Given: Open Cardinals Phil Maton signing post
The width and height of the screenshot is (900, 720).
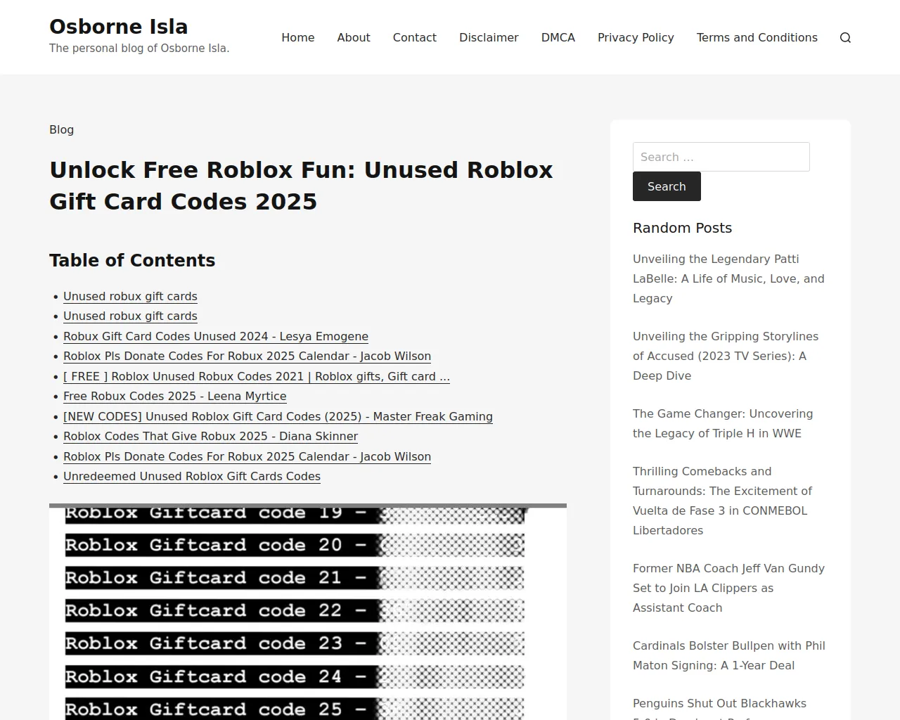Looking at the screenshot, I should [729, 655].
